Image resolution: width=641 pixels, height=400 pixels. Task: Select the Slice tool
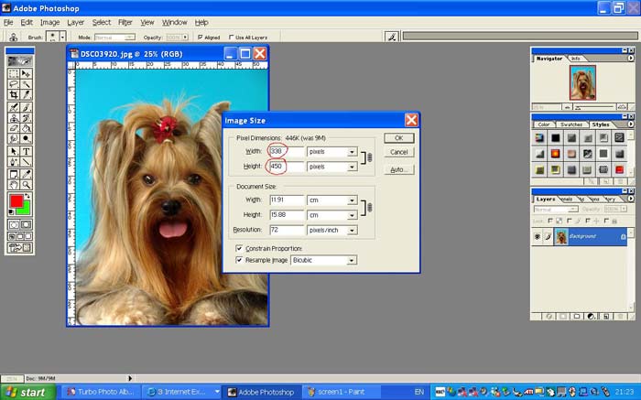point(27,95)
